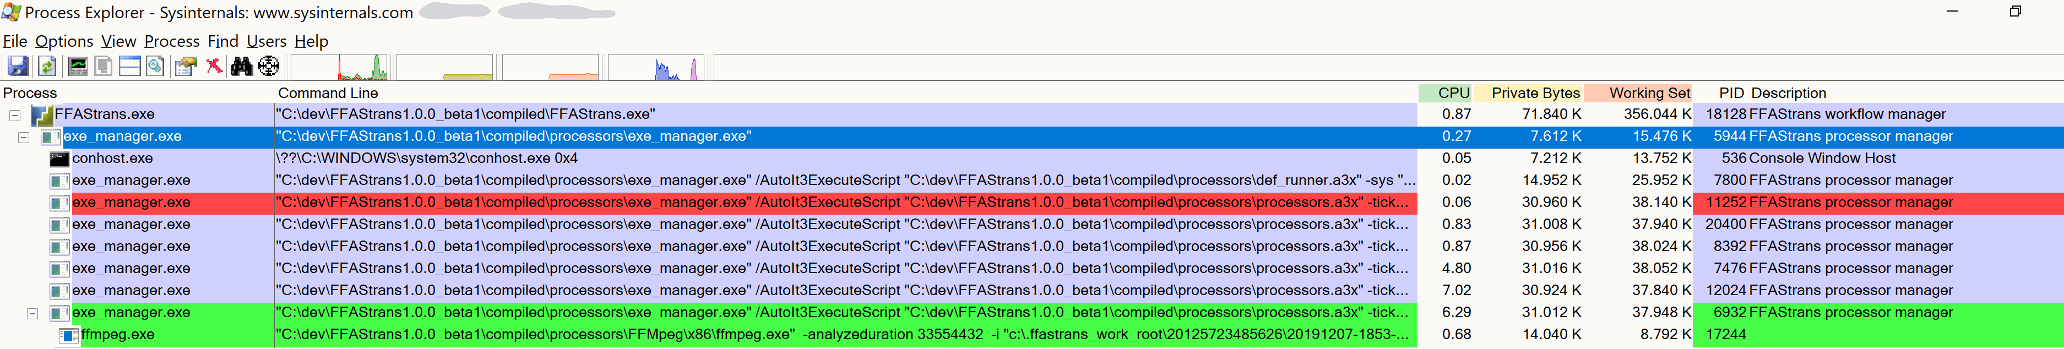
Task: Click PID 6932 in the green row
Action: [1729, 313]
